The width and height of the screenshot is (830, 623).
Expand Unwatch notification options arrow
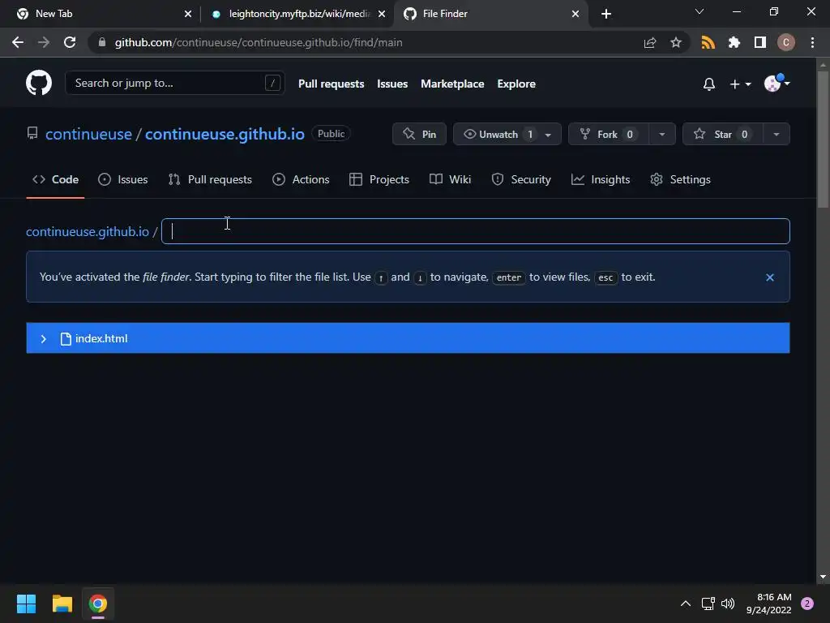click(x=549, y=134)
